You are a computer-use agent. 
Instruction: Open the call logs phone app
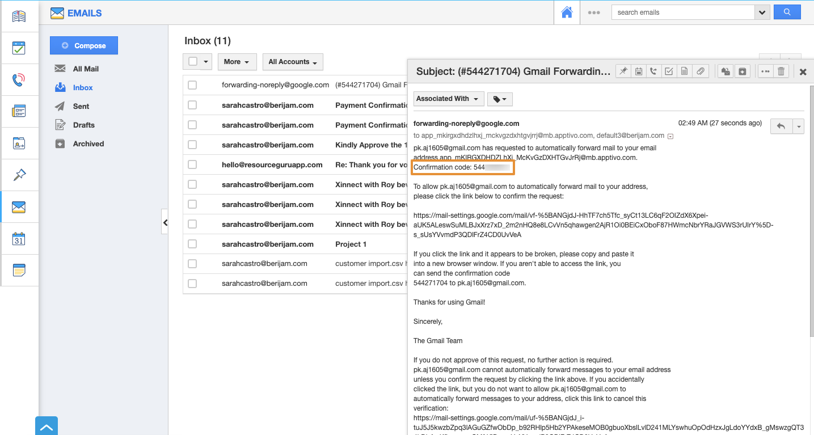coord(19,79)
